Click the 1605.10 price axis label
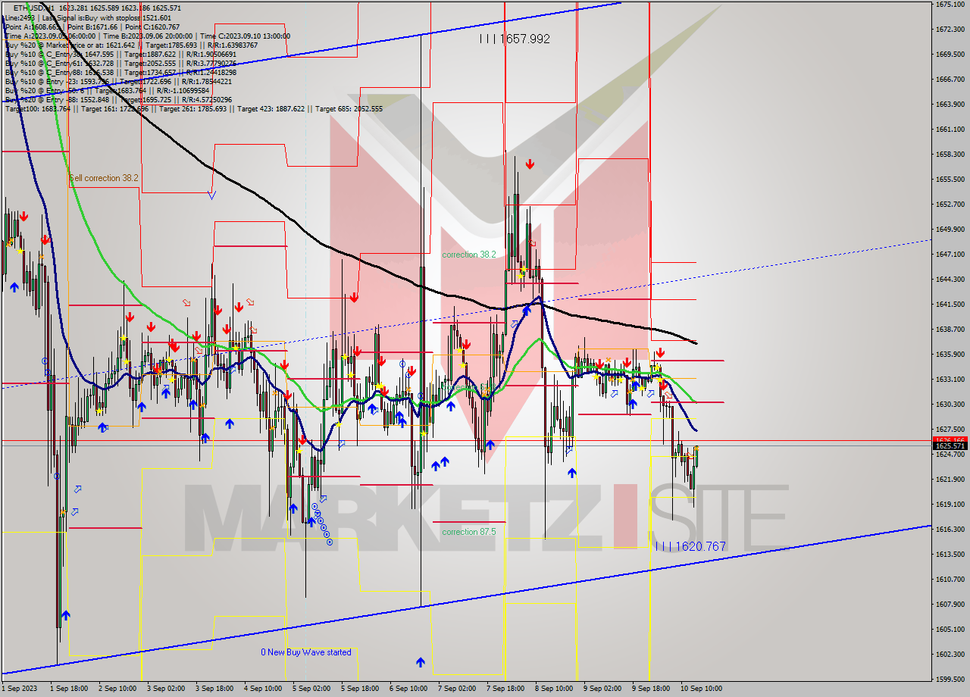The image size is (970, 697). coord(950,630)
